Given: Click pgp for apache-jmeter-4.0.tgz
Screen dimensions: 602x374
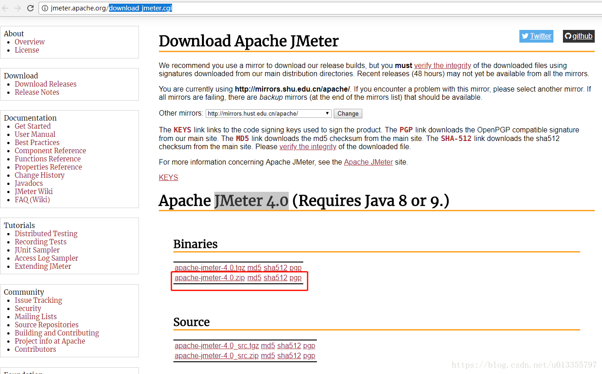Looking at the screenshot, I should tap(296, 267).
